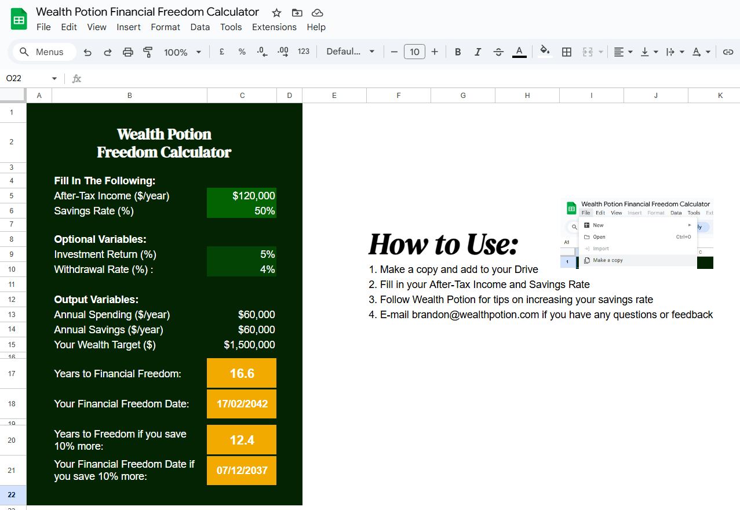Select the paint format tool
The image size is (740, 510).
coord(148,52)
